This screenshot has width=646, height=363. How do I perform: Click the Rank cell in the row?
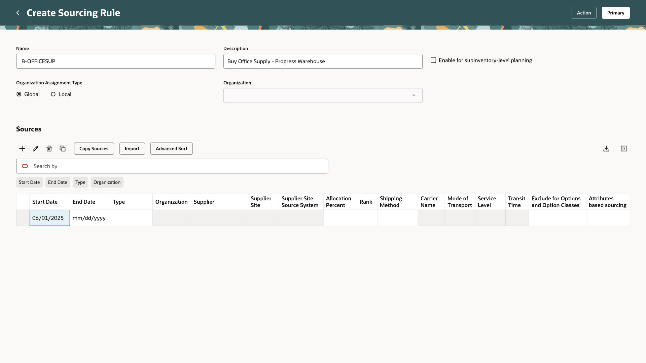[x=367, y=218]
